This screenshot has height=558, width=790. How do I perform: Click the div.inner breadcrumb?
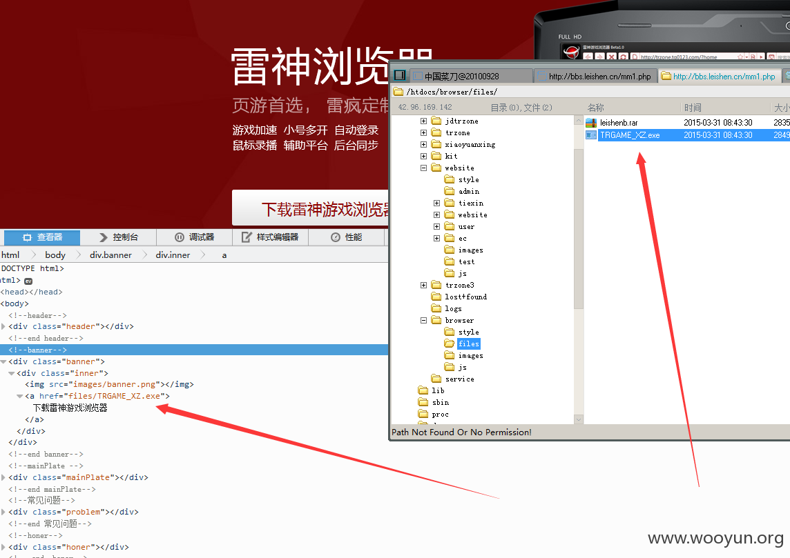[x=173, y=255]
